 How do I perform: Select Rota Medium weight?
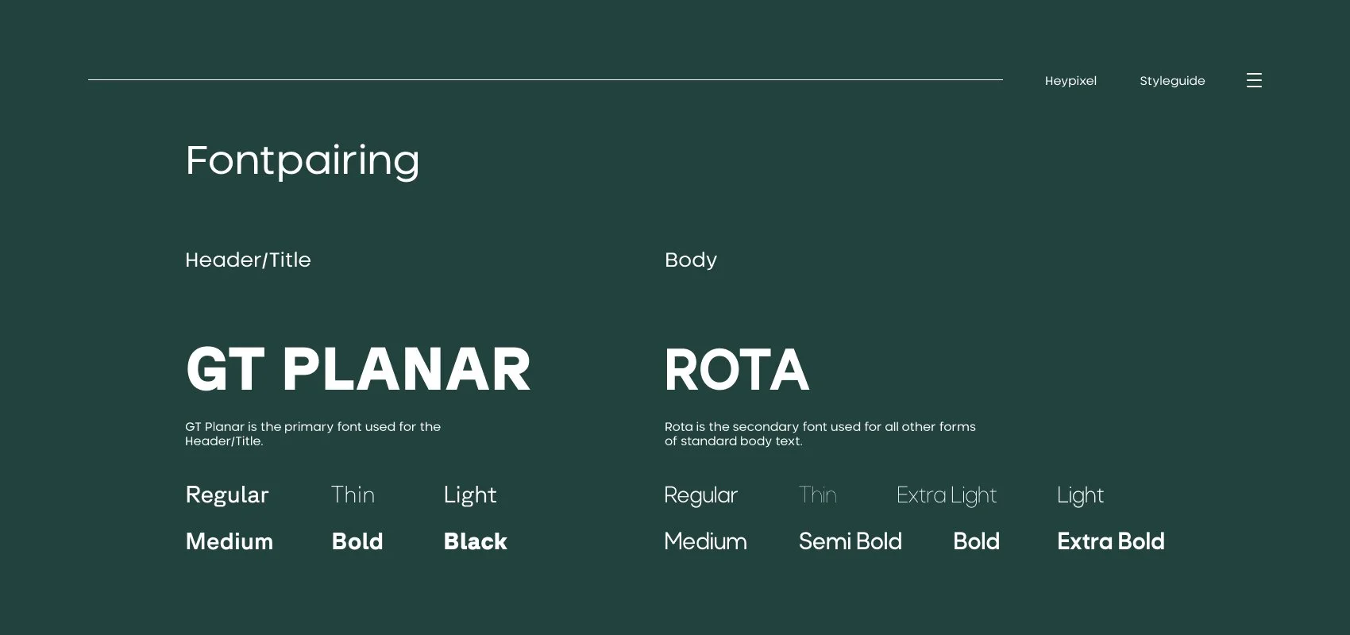click(706, 541)
